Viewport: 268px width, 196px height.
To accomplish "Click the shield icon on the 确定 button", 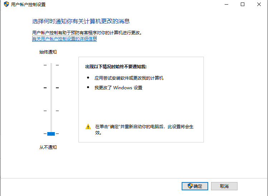I will click(x=190, y=186).
